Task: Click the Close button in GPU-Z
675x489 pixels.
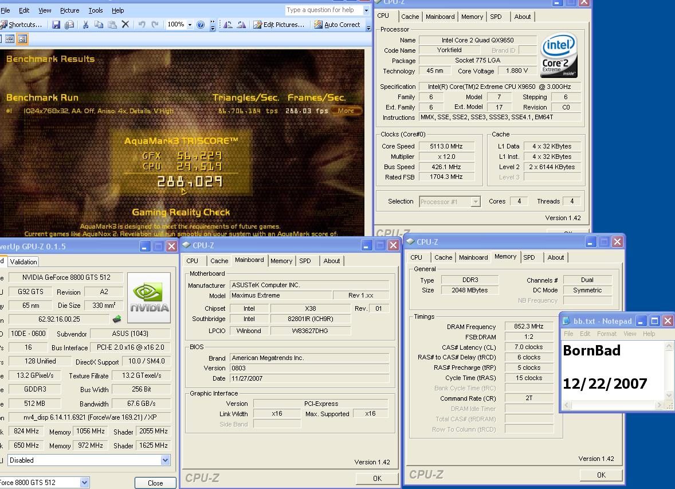Action: [155, 483]
